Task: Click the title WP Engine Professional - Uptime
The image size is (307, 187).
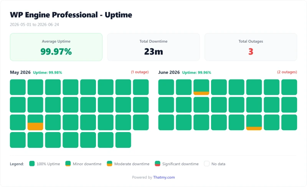Action: [71, 15]
